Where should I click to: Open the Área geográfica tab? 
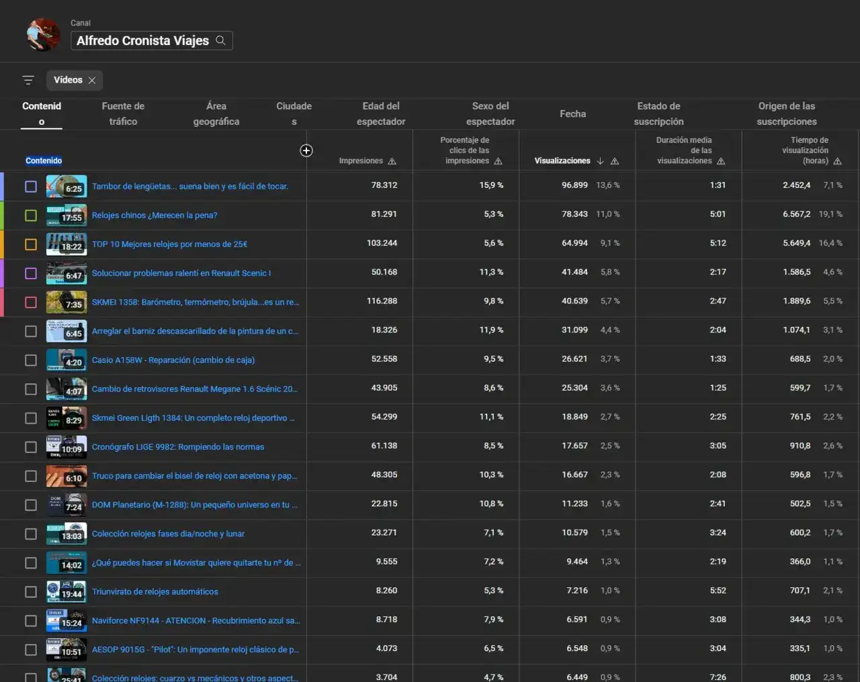pos(216,113)
